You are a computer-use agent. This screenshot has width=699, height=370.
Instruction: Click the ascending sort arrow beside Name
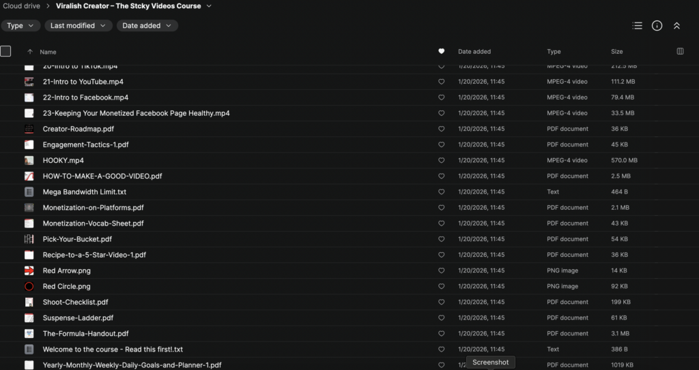[x=29, y=52]
